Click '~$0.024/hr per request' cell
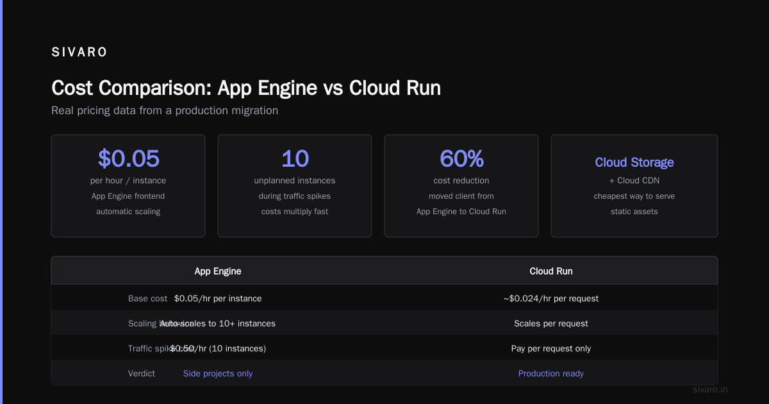 click(551, 298)
